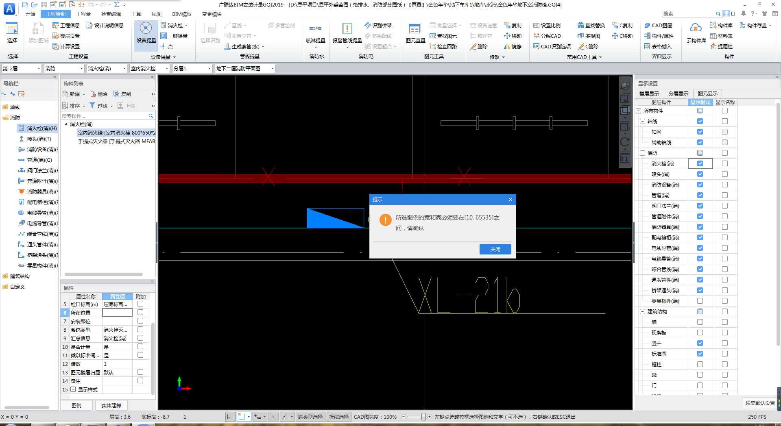Click the 搜索构件 search field

point(108,116)
